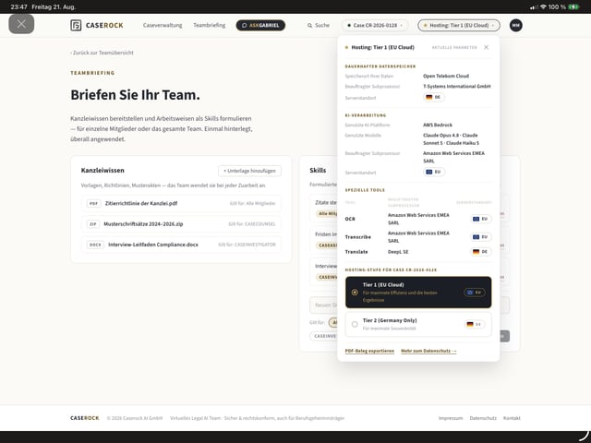The image size is (591, 443).
Task: Click the Translate tool label
Action: (x=356, y=252)
